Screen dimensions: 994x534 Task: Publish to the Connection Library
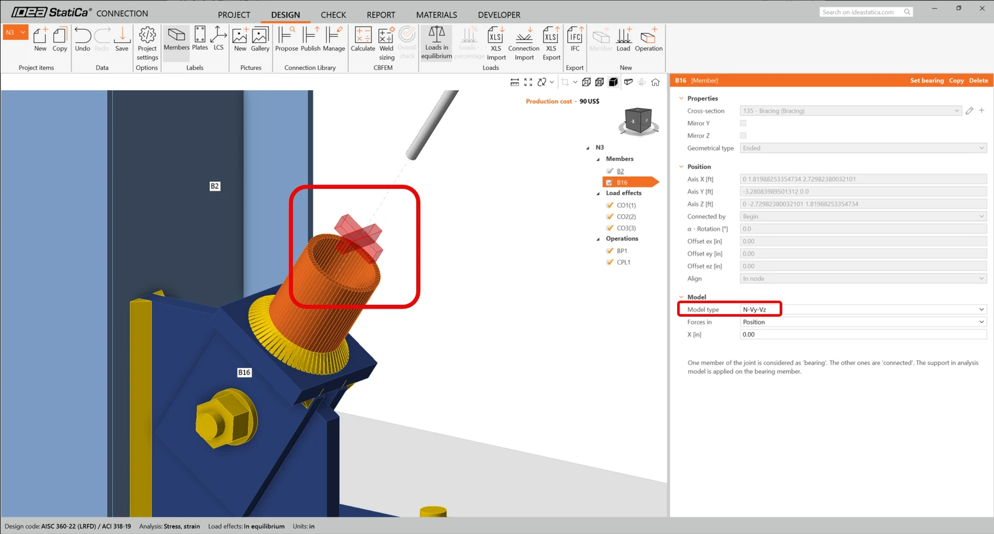(311, 40)
